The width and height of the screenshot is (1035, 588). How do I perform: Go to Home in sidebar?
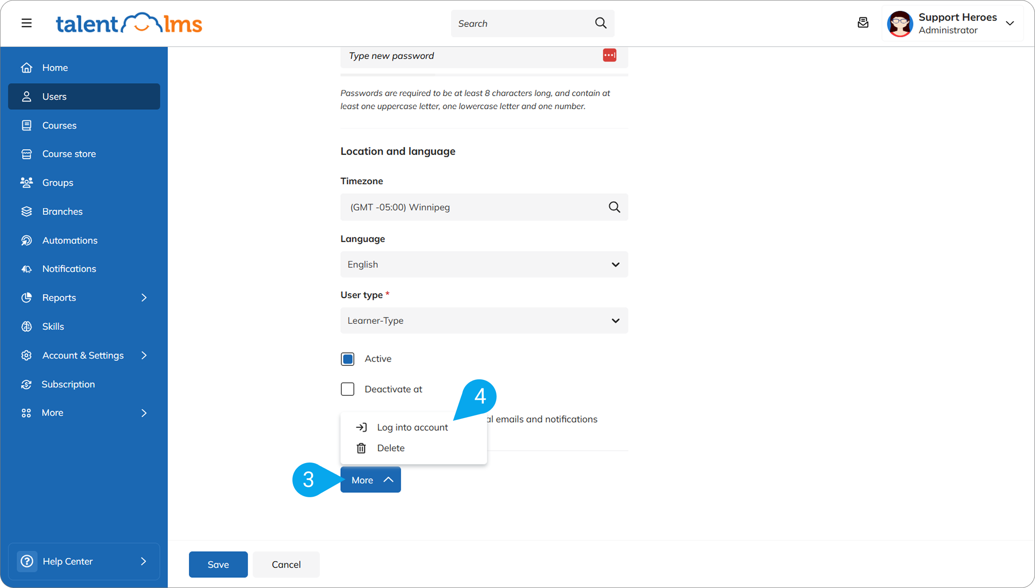pyautogui.click(x=84, y=67)
